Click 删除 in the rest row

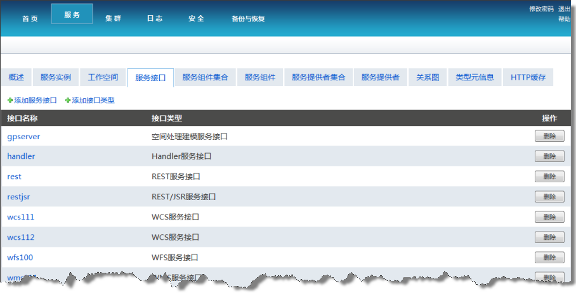549,176
